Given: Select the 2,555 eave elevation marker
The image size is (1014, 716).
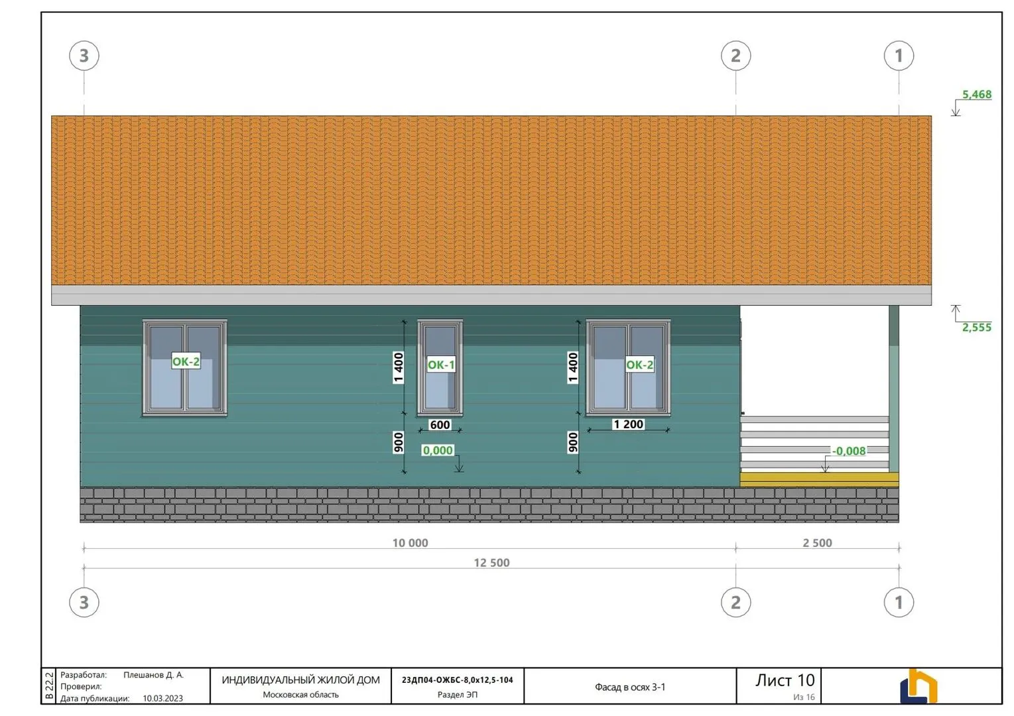Looking at the screenshot, I should pyautogui.click(x=976, y=327).
